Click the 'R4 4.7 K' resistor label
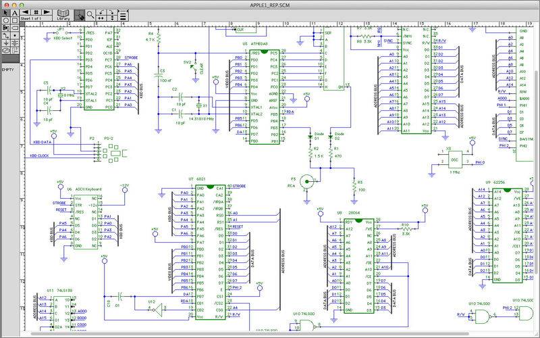This screenshot has height=338, width=540. point(150,37)
